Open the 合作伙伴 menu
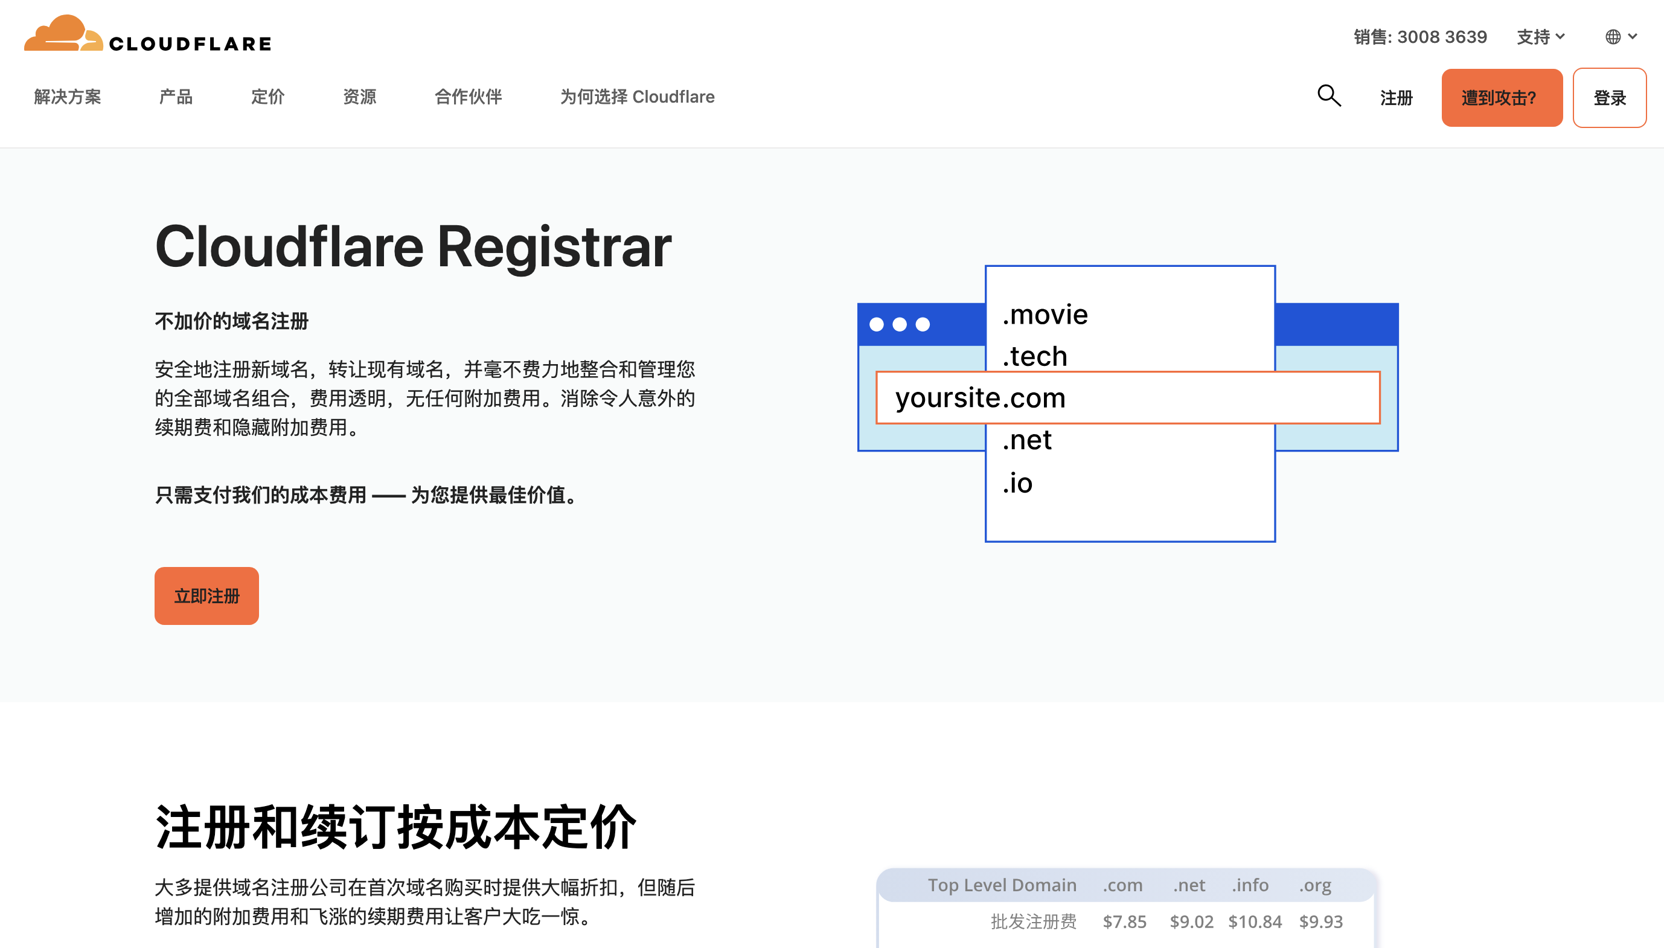This screenshot has height=948, width=1664. 468,97
